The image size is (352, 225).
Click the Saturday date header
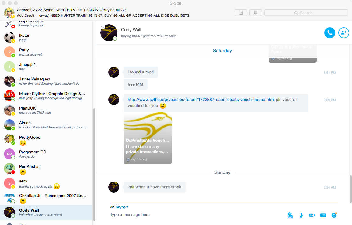(222, 51)
